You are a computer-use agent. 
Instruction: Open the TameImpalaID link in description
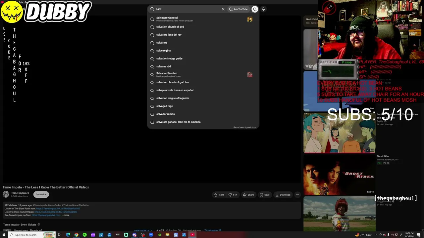click(x=56, y=212)
